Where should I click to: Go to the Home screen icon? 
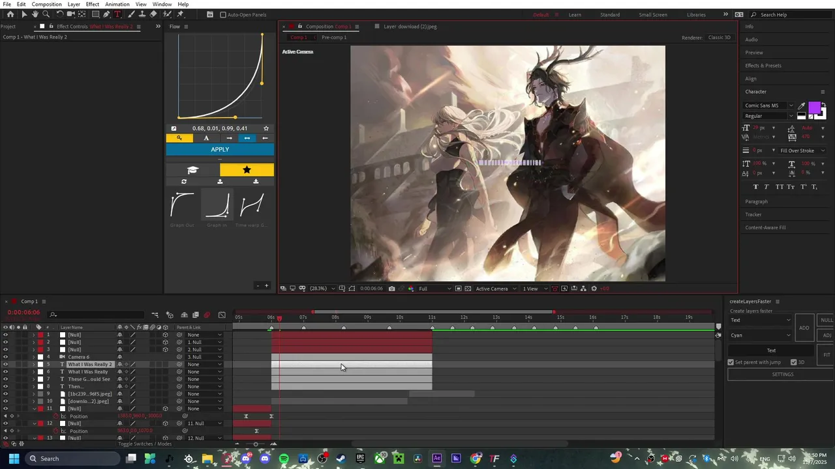coord(10,14)
